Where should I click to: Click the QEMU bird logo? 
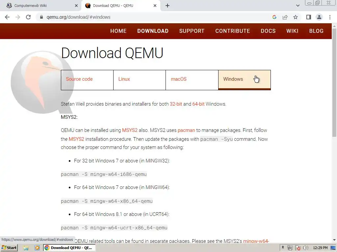(x=42, y=82)
